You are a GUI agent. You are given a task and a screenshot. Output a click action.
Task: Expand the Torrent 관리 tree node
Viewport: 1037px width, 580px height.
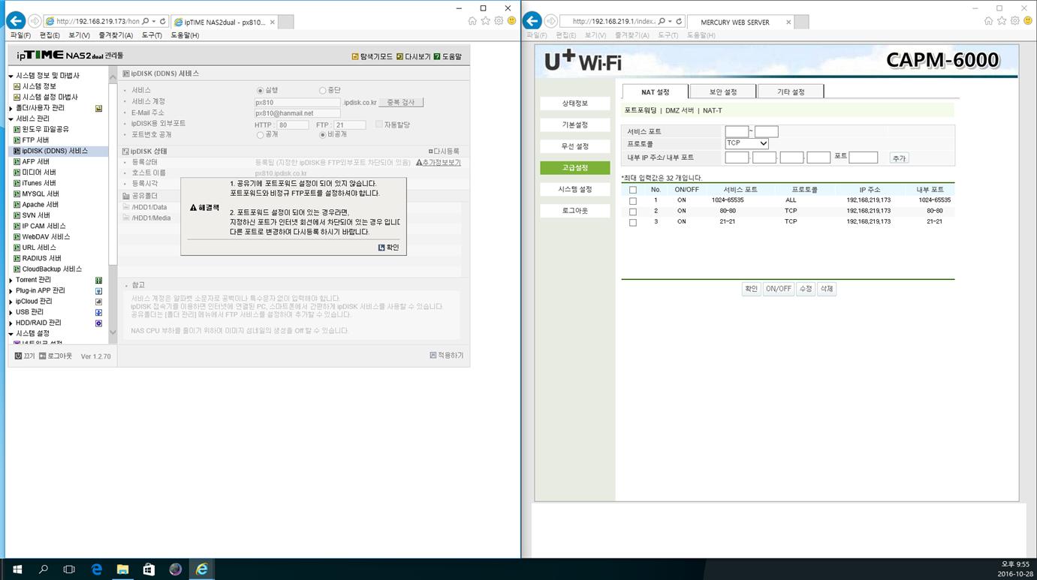point(11,280)
